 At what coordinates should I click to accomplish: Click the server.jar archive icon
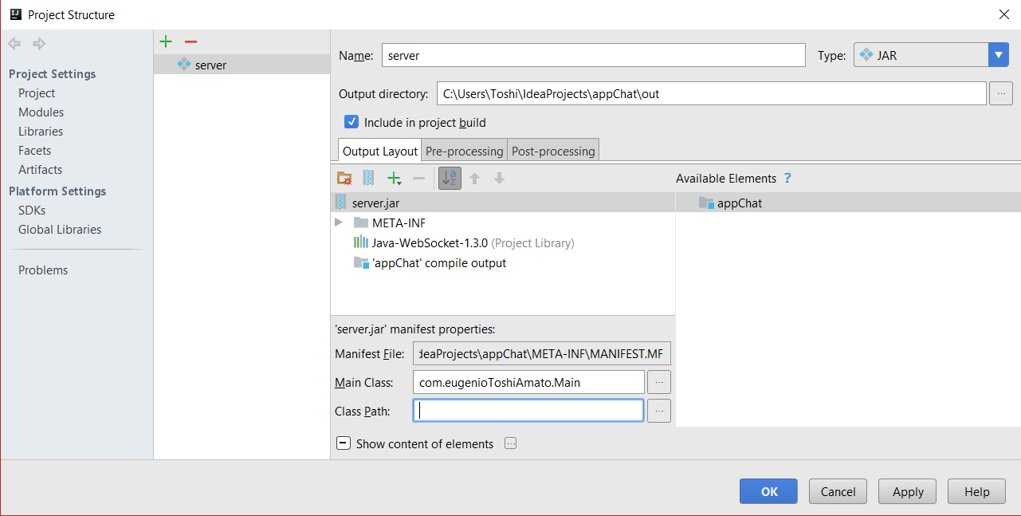click(x=341, y=203)
